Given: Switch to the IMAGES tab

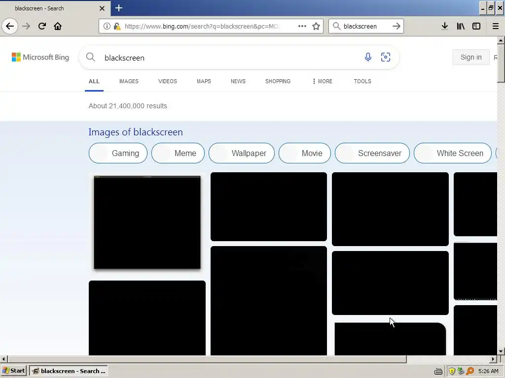Looking at the screenshot, I should pos(129,81).
